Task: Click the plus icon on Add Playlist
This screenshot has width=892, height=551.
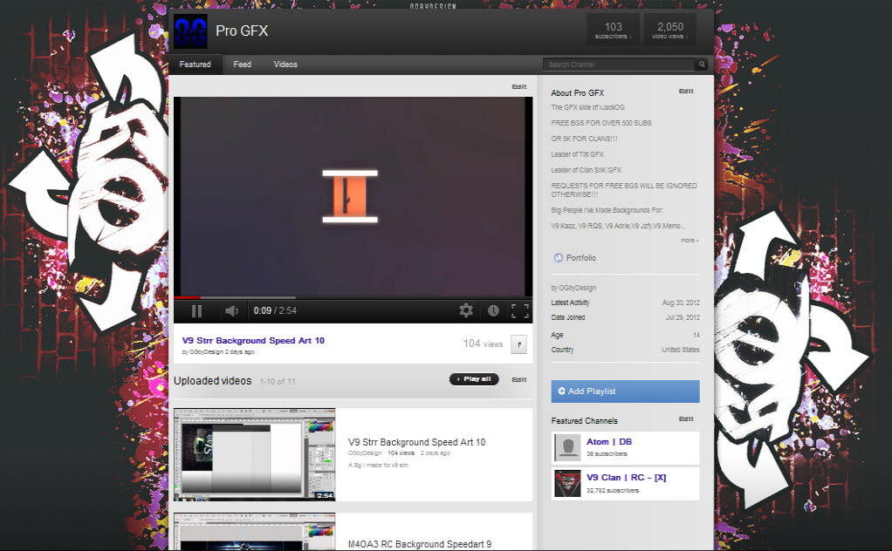Action: point(561,391)
